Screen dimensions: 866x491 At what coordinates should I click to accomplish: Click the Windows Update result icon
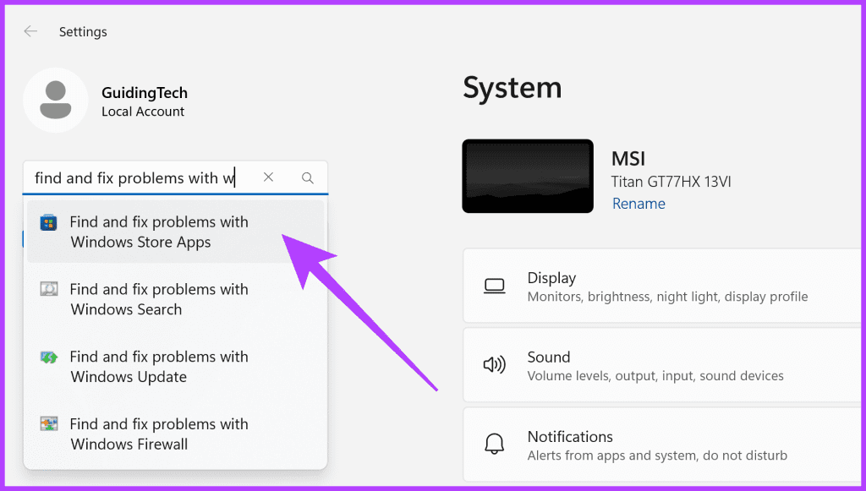[x=48, y=357]
